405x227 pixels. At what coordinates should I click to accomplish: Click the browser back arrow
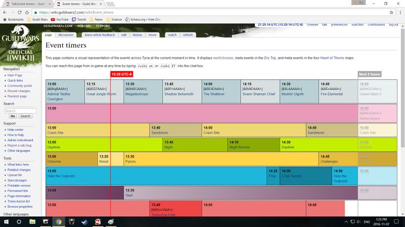(5, 12)
